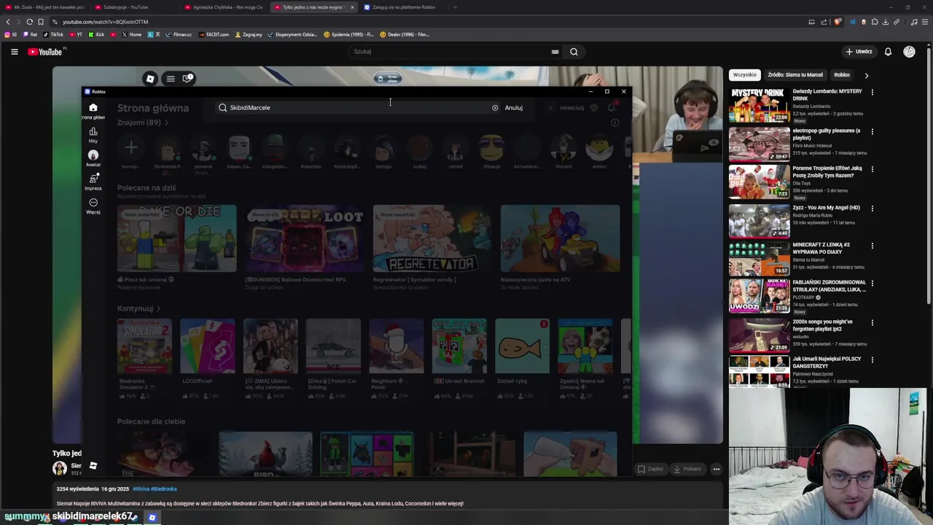Reload the page in the browser
933x525 pixels.
tap(30, 22)
